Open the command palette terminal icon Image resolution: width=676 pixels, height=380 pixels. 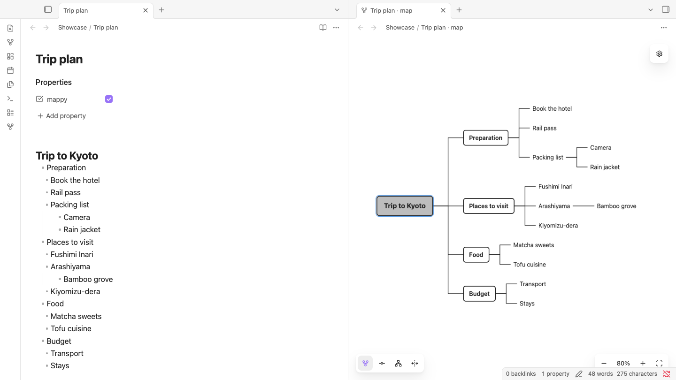10,99
